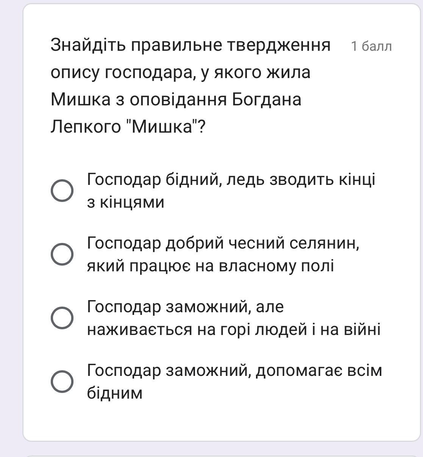Click empty card area below the last option
The width and height of the screenshot is (423, 457).
[x=222, y=421]
